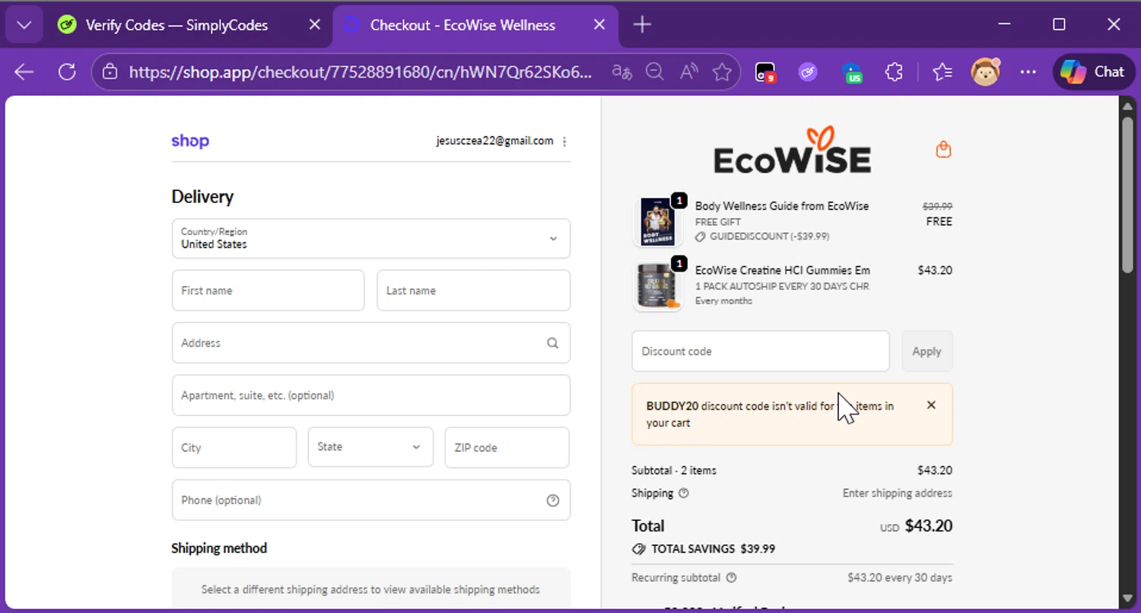Click the shop logo
The width and height of the screenshot is (1141, 613).
[190, 141]
